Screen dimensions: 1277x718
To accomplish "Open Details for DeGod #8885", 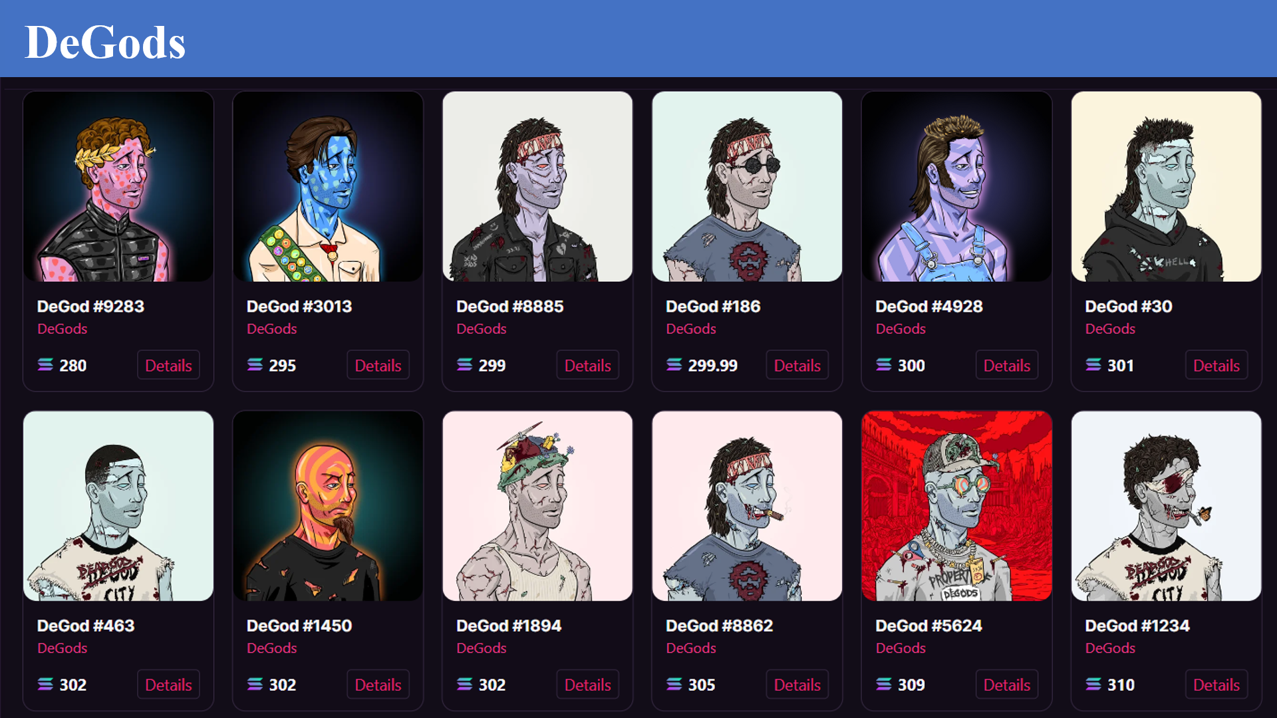I will coord(587,365).
